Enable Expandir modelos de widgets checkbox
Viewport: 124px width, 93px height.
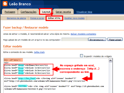click(81, 56)
